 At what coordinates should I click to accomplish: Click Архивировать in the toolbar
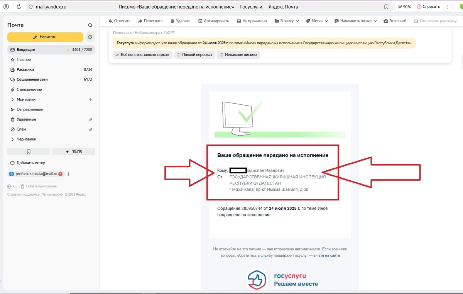(213, 21)
